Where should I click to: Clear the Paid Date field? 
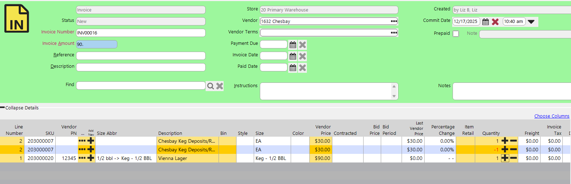coord(303,68)
